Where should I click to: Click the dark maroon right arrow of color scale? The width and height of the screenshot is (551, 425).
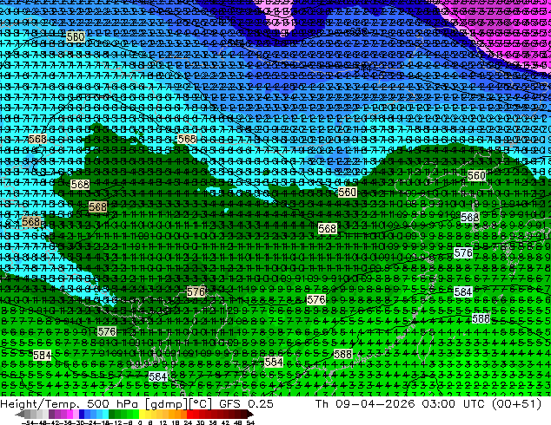tap(249, 415)
